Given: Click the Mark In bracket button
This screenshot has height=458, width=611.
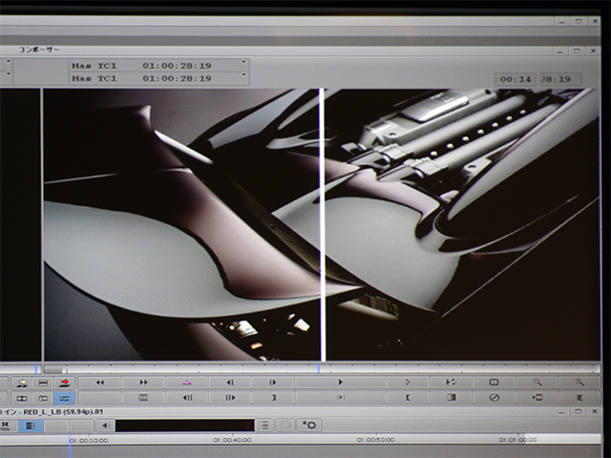Looking at the screenshot, I should coord(408,398).
